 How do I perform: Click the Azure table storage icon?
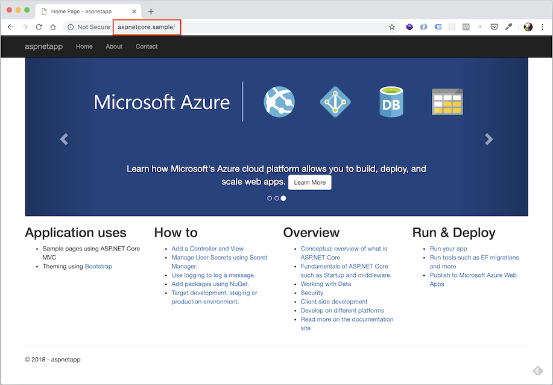click(447, 102)
